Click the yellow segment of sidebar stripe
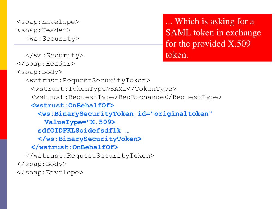Image resolution: width=279 pixels, height=209 pixels. (x=3, y=35)
